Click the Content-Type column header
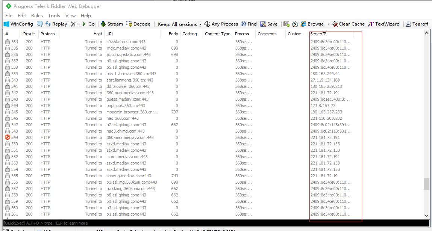Image resolution: width=432 pixels, height=231 pixels. point(218,34)
